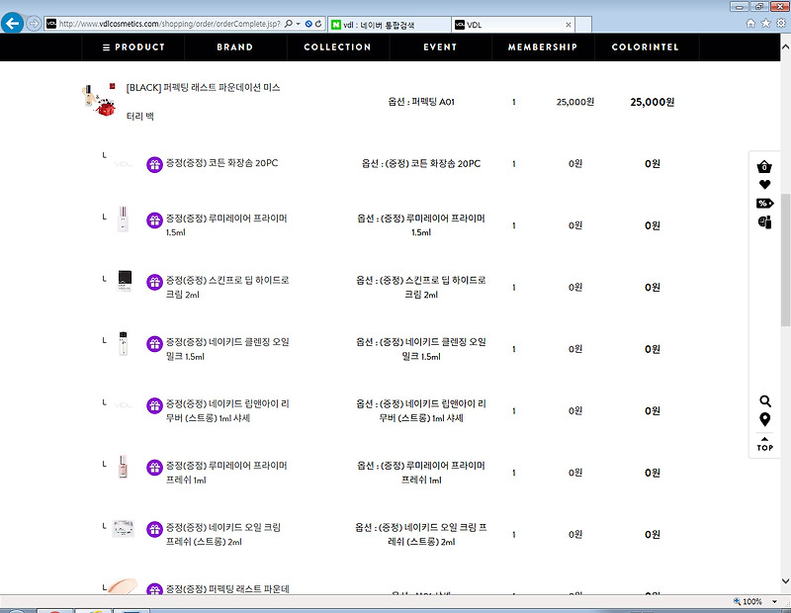Image resolution: width=791 pixels, height=613 pixels.
Task: Click black thumbnail of 스킨프로 딥 하이드로 크림
Action: [x=125, y=281]
